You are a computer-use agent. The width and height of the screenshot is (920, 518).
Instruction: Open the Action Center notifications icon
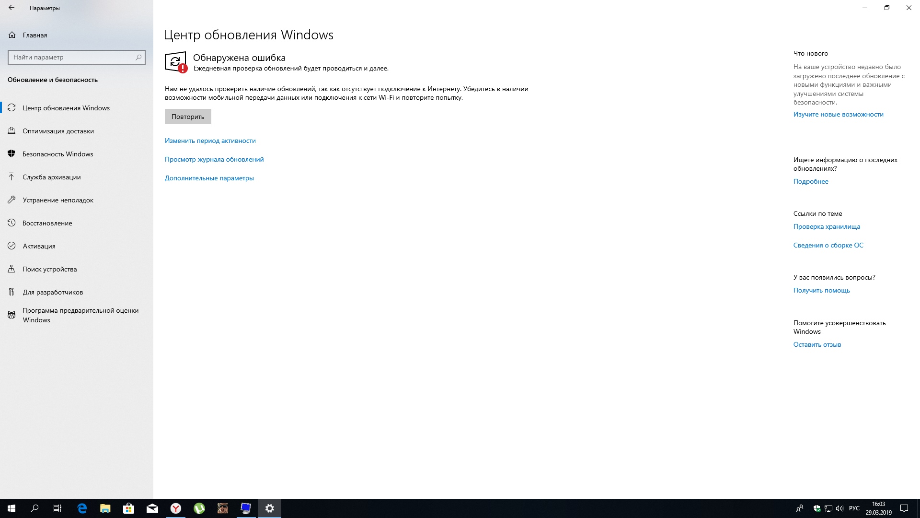pyautogui.click(x=904, y=508)
